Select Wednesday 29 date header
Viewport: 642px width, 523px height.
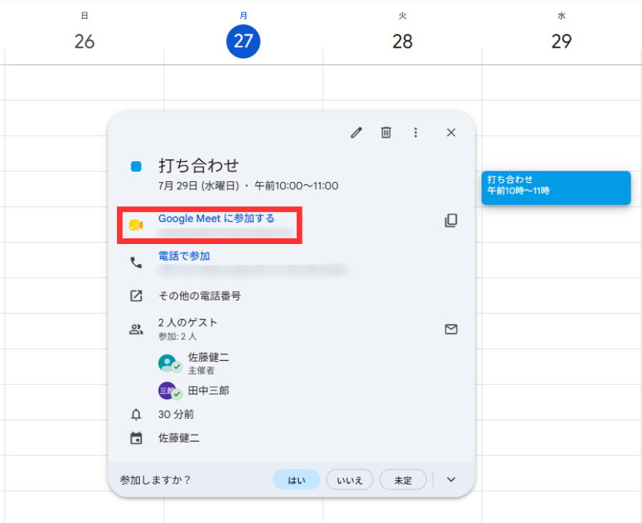pyautogui.click(x=561, y=41)
